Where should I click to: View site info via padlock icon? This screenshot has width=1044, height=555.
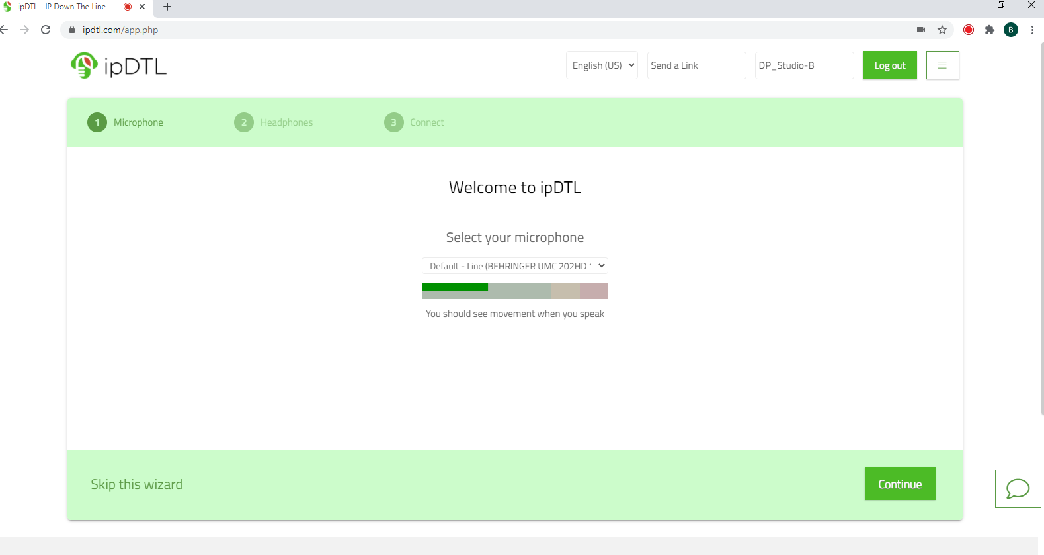(x=72, y=30)
